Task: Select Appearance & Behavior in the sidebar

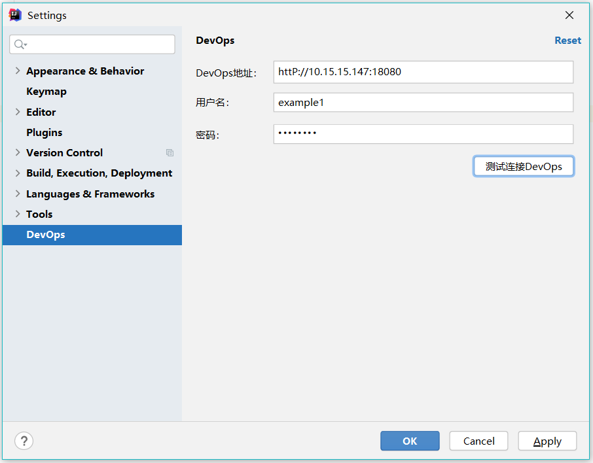Action: [85, 71]
